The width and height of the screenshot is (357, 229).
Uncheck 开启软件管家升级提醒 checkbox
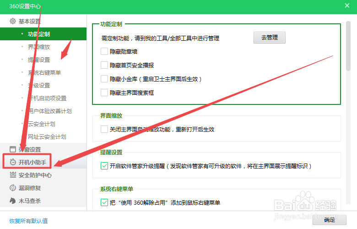click(x=104, y=166)
